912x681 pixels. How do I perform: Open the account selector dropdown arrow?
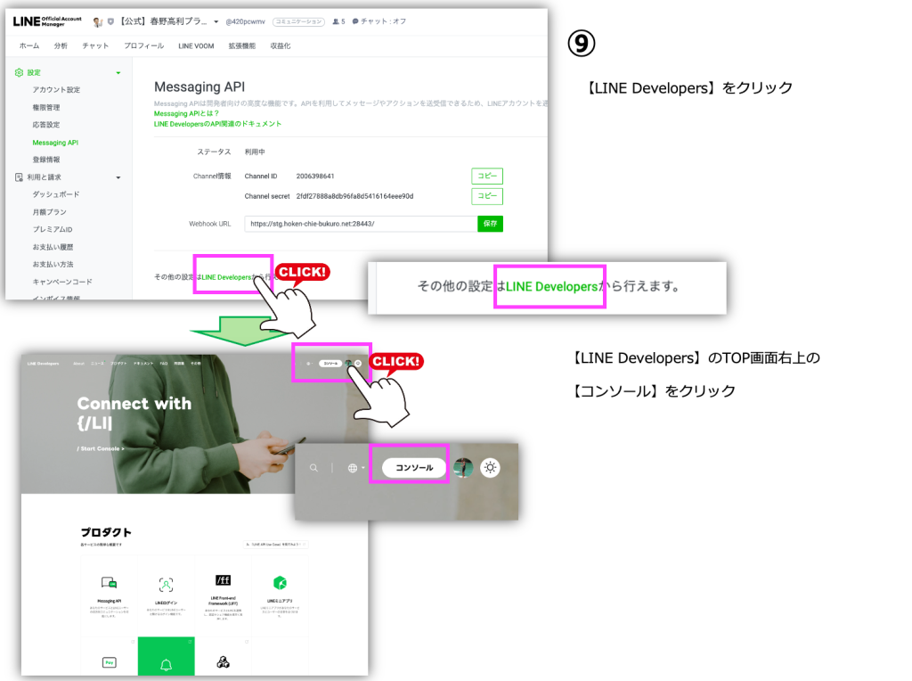(x=216, y=22)
